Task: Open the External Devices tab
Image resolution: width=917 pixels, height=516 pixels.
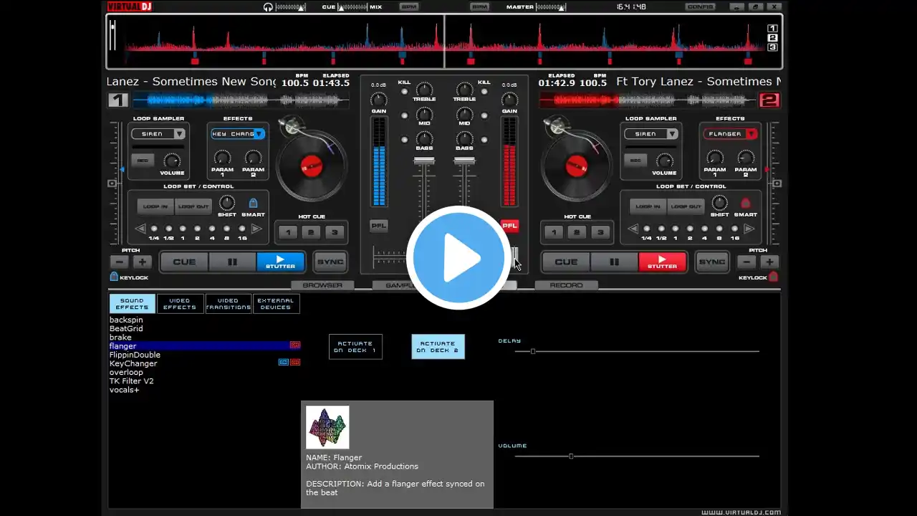Action: point(276,304)
